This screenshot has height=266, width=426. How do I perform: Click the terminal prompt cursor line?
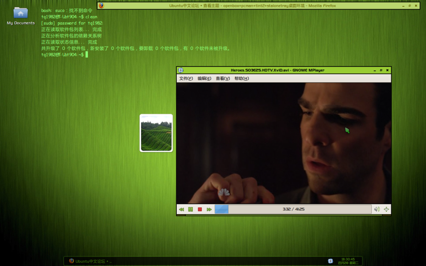64,55
